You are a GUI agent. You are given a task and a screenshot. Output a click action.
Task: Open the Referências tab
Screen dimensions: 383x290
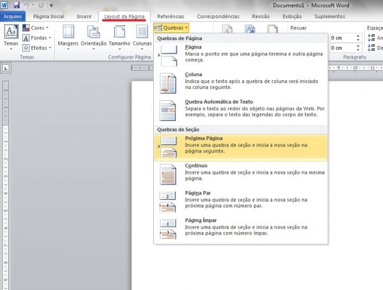[170, 17]
